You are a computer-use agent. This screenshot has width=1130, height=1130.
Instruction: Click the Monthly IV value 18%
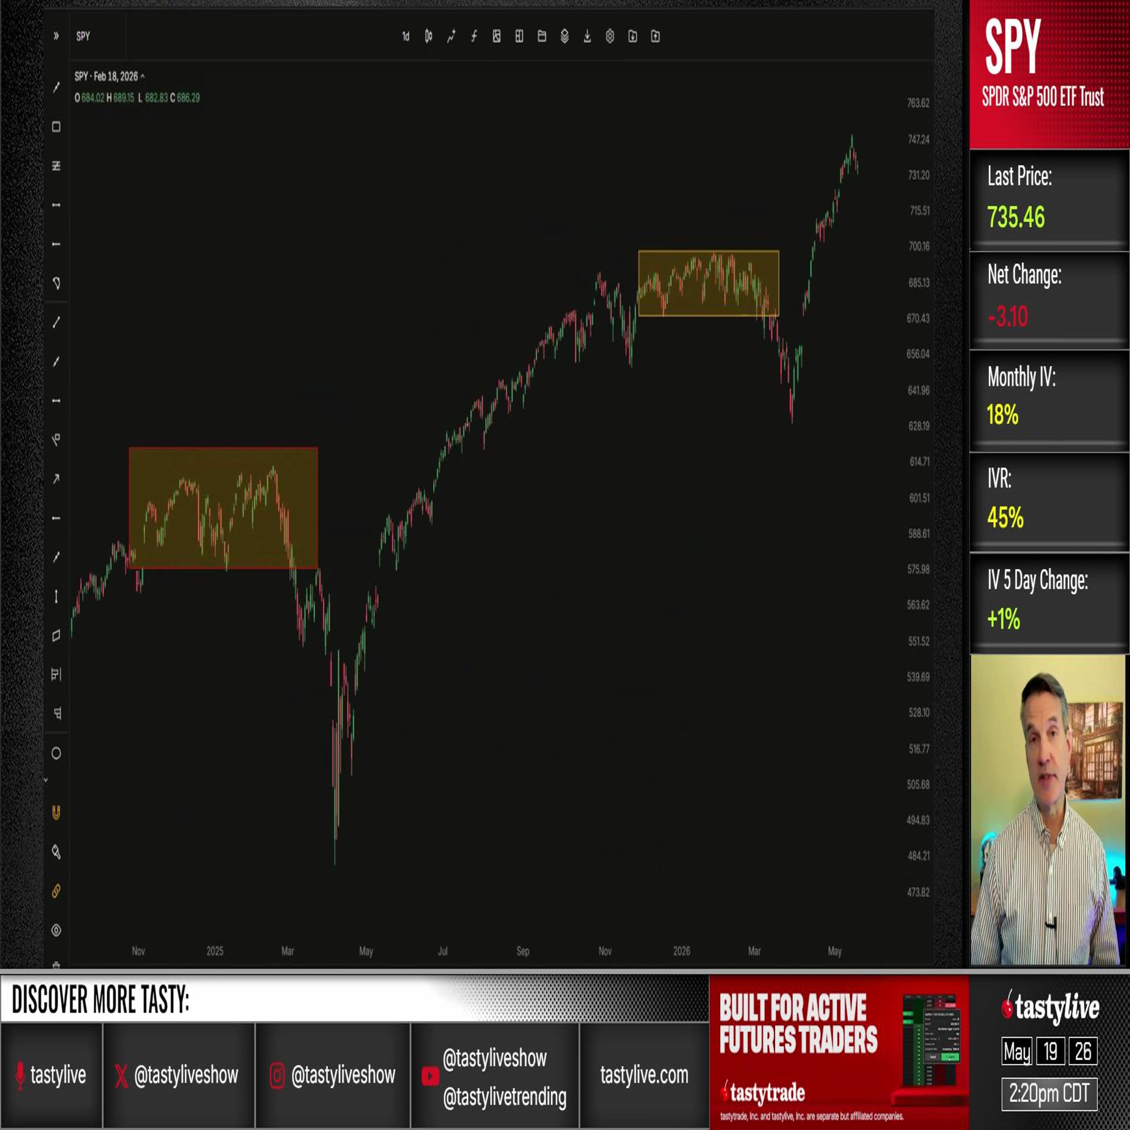[x=1002, y=415]
